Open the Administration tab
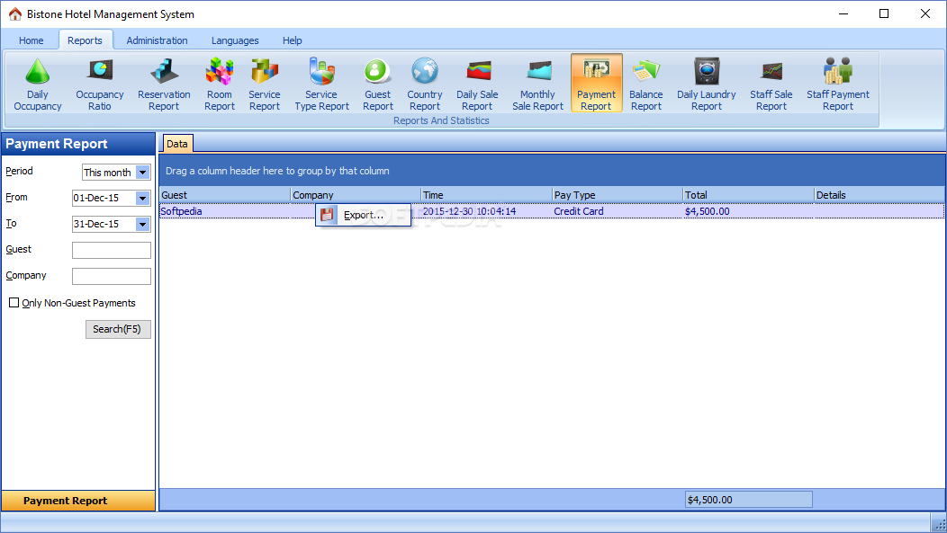 (x=157, y=40)
